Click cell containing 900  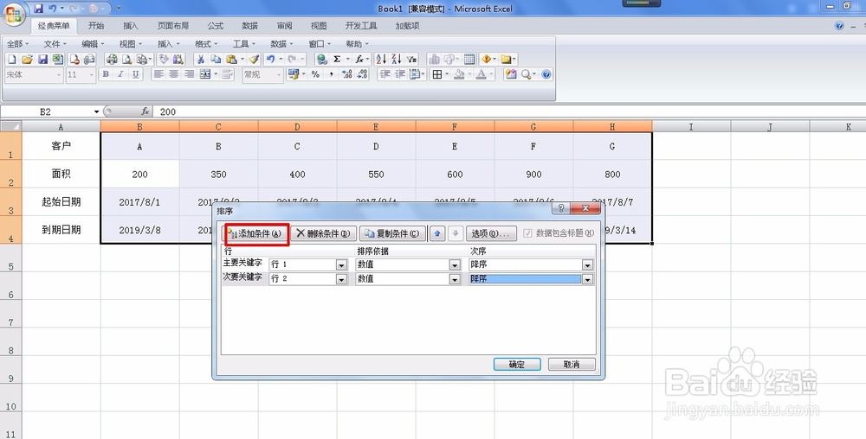[x=533, y=174]
